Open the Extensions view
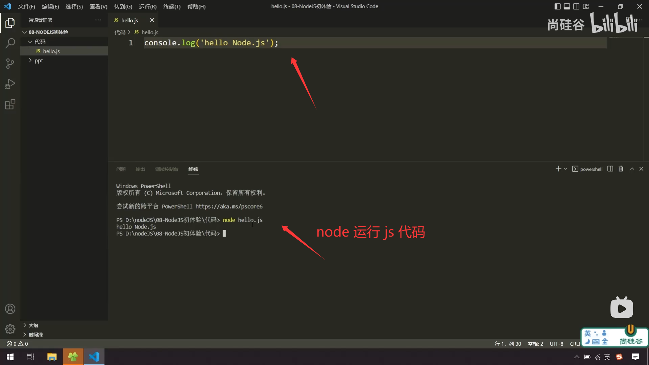The image size is (649, 365). point(10,104)
